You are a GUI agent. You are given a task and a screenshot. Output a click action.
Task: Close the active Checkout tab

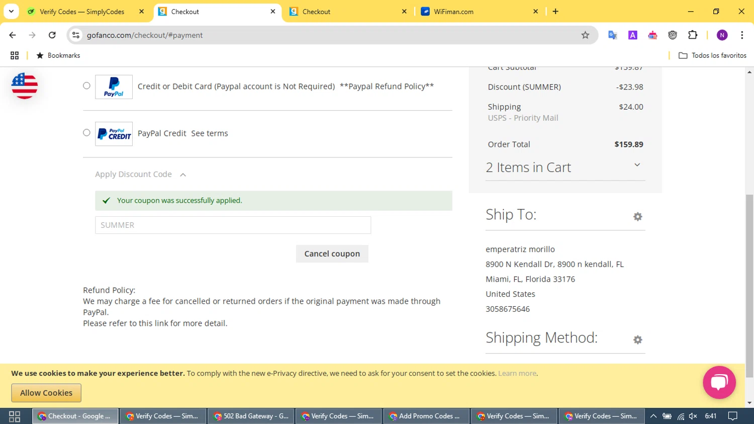pyautogui.click(x=273, y=12)
